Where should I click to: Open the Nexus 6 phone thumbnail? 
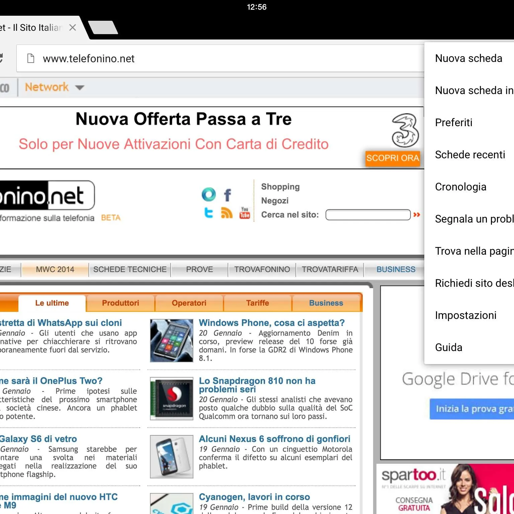coord(172,457)
